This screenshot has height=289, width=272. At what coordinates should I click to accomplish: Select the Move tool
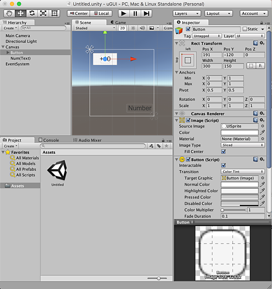[20, 13]
